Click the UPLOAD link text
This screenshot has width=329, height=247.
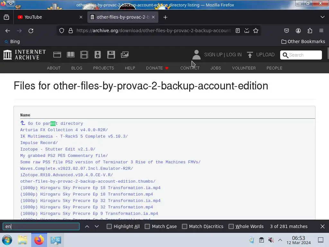(x=265, y=55)
